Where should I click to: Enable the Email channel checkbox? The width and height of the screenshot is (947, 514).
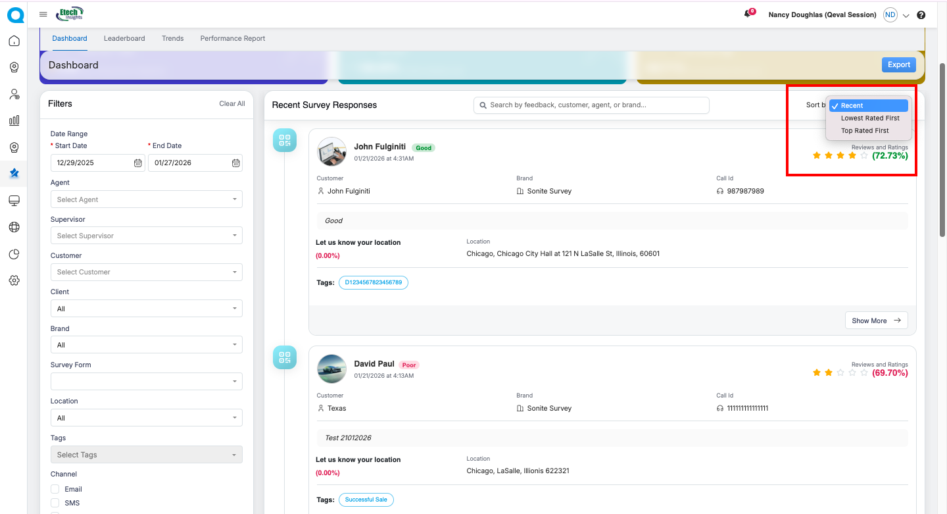[55, 489]
